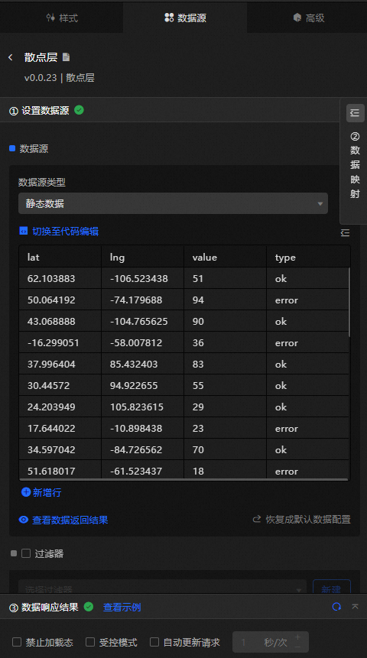367x658 pixels.
Task: Switch to the 高级 tab
Action: (x=309, y=18)
